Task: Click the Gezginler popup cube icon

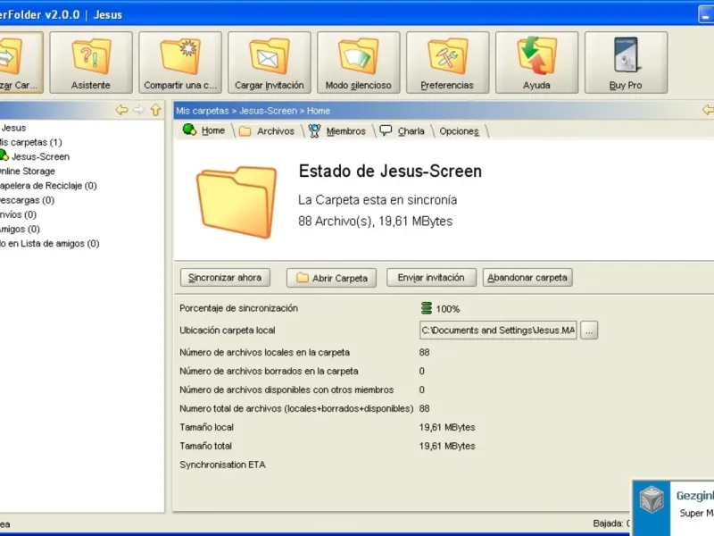Action: [x=652, y=499]
